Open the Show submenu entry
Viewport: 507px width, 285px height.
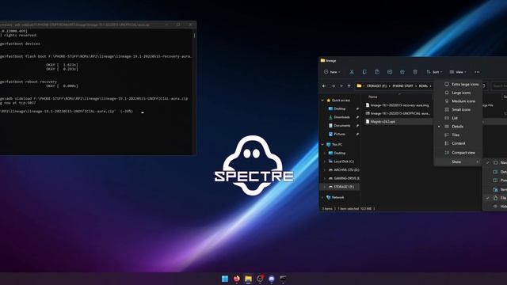point(458,161)
